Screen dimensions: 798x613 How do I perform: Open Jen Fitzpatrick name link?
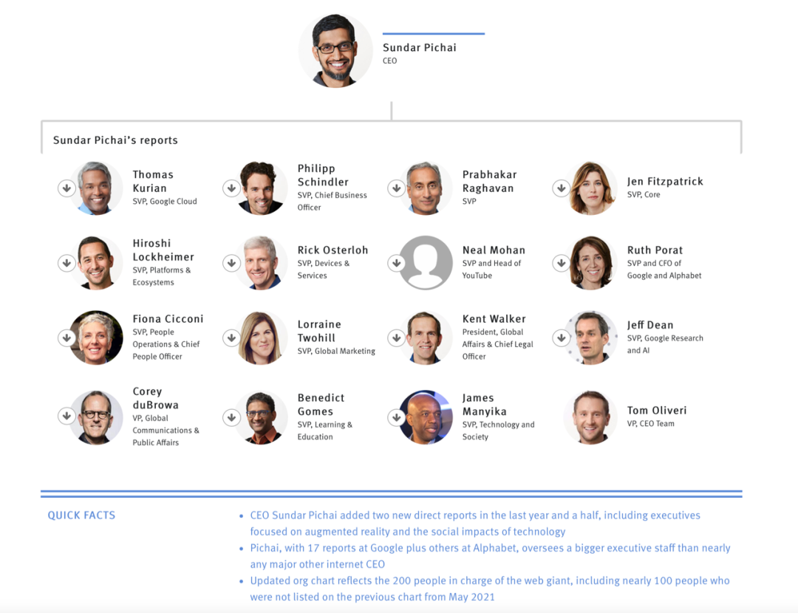665,181
